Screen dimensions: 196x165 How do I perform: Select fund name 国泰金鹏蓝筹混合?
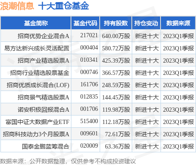46,146
